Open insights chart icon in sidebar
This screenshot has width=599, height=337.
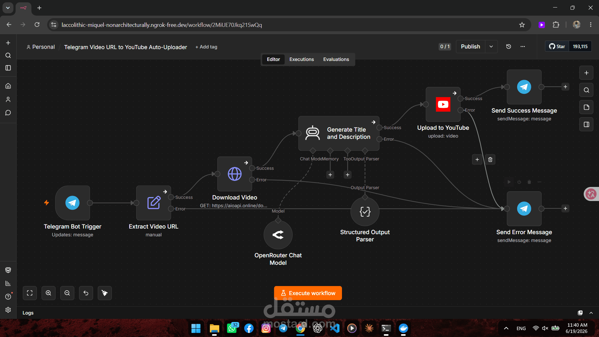(x=8, y=283)
